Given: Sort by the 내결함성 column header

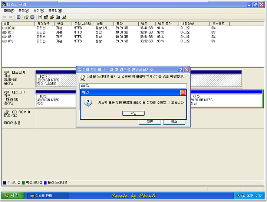Looking at the screenshot, I should 194,24.
